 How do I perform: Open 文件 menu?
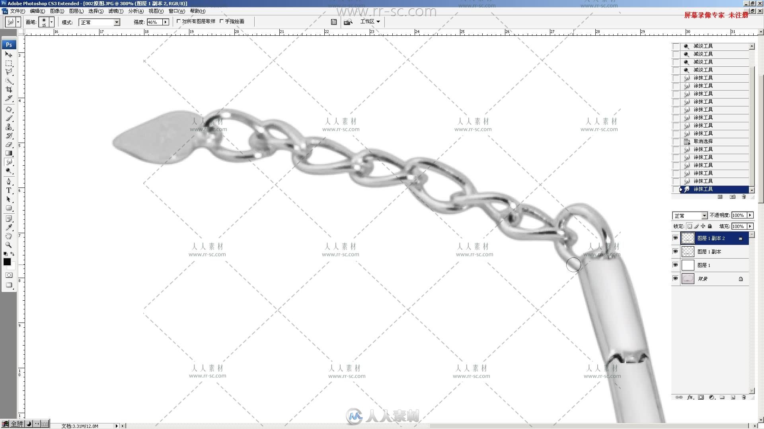18,11
